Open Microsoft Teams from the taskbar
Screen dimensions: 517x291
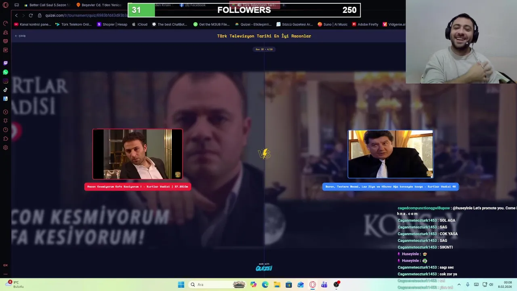click(x=324, y=285)
